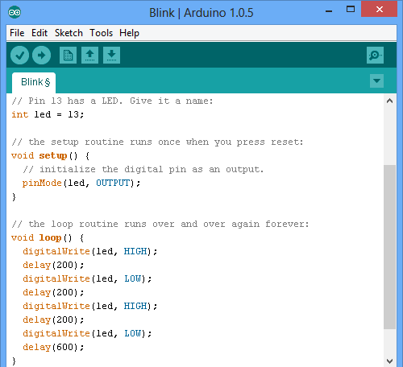Open the Tools menu
403x367 pixels.
pyautogui.click(x=101, y=33)
